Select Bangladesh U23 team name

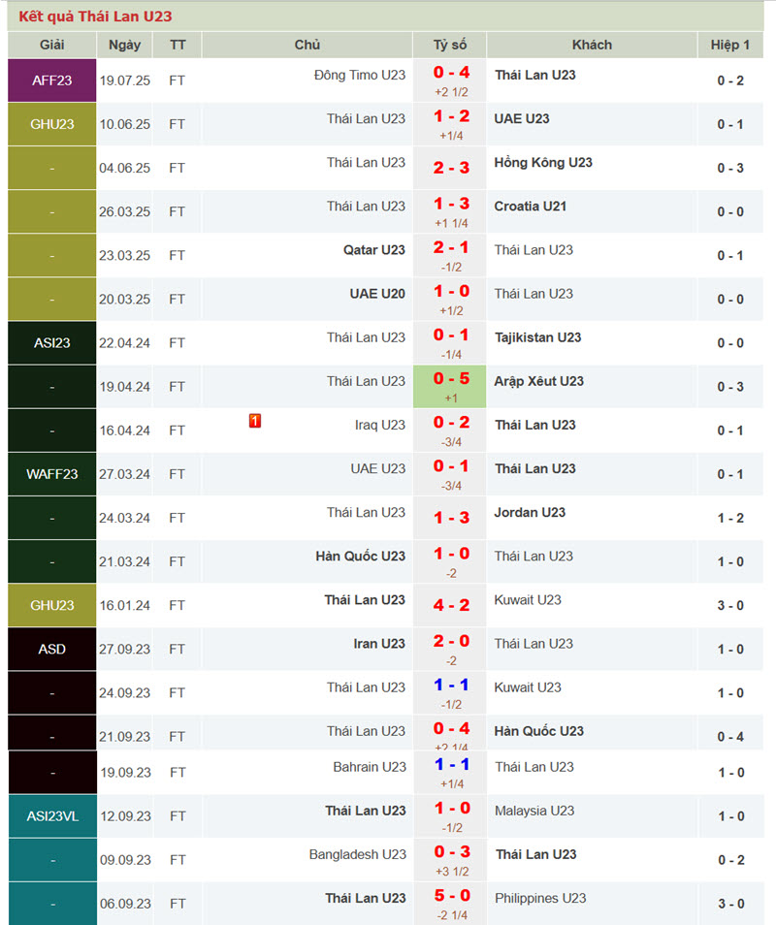tap(358, 854)
